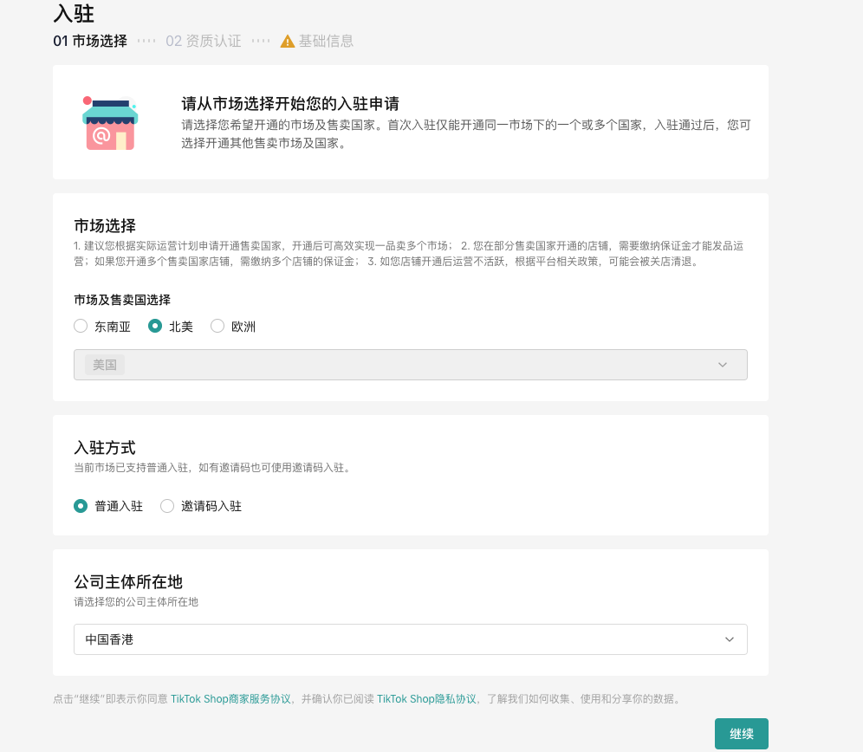863x752 pixels.
Task: Keep 普通入驻 selected by clicking it
Action: pyautogui.click(x=81, y=506)
